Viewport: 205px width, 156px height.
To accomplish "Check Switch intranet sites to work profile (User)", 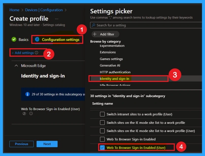I will 102,114.
